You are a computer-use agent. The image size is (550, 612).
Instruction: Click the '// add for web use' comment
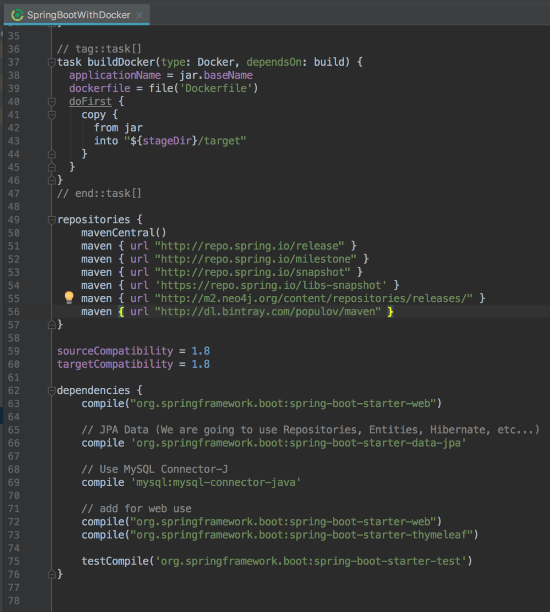pos(137,508)
